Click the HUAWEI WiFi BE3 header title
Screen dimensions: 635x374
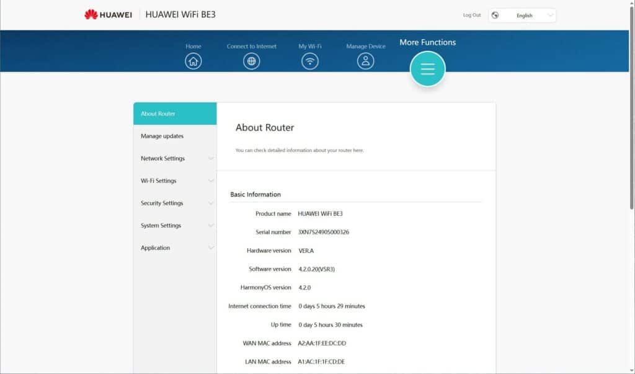tap(180, 15)
